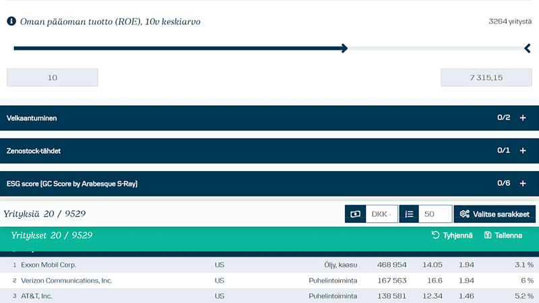Click the maximum value field 7 315,15
This screenshot has height=303, width=539.
pyautogui.click(x=486, y=77)
